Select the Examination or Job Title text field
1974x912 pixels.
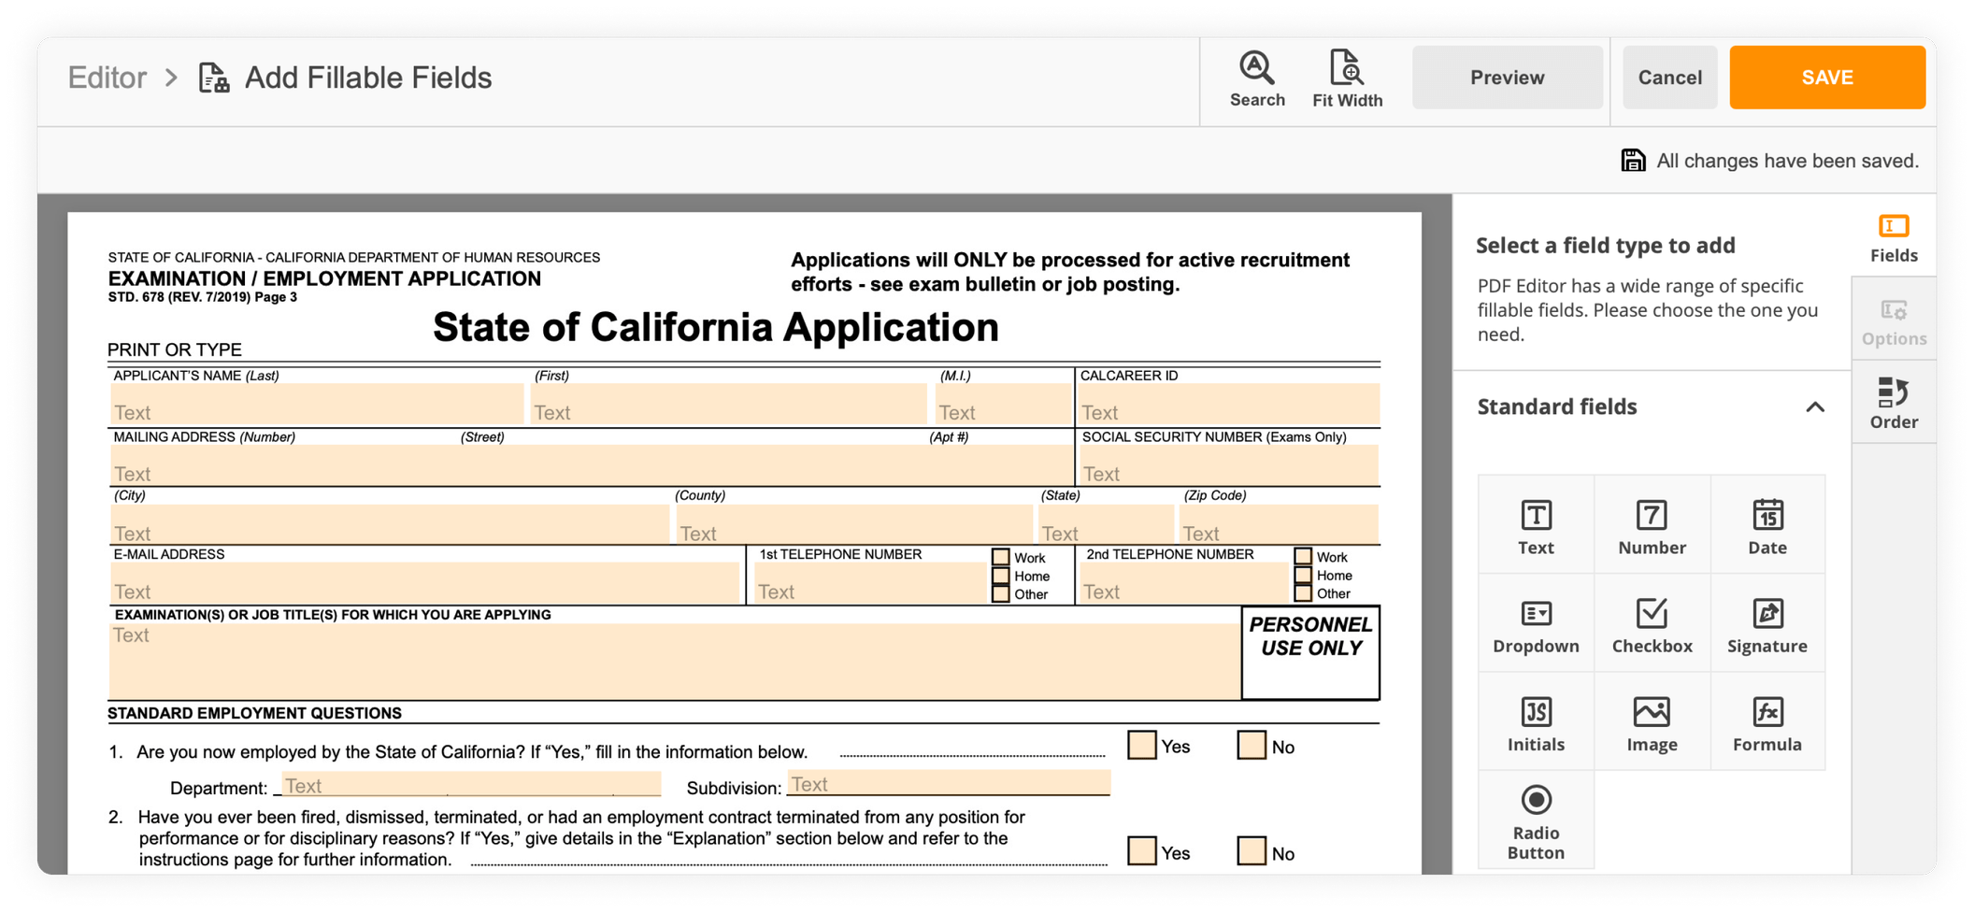[674, 662]
